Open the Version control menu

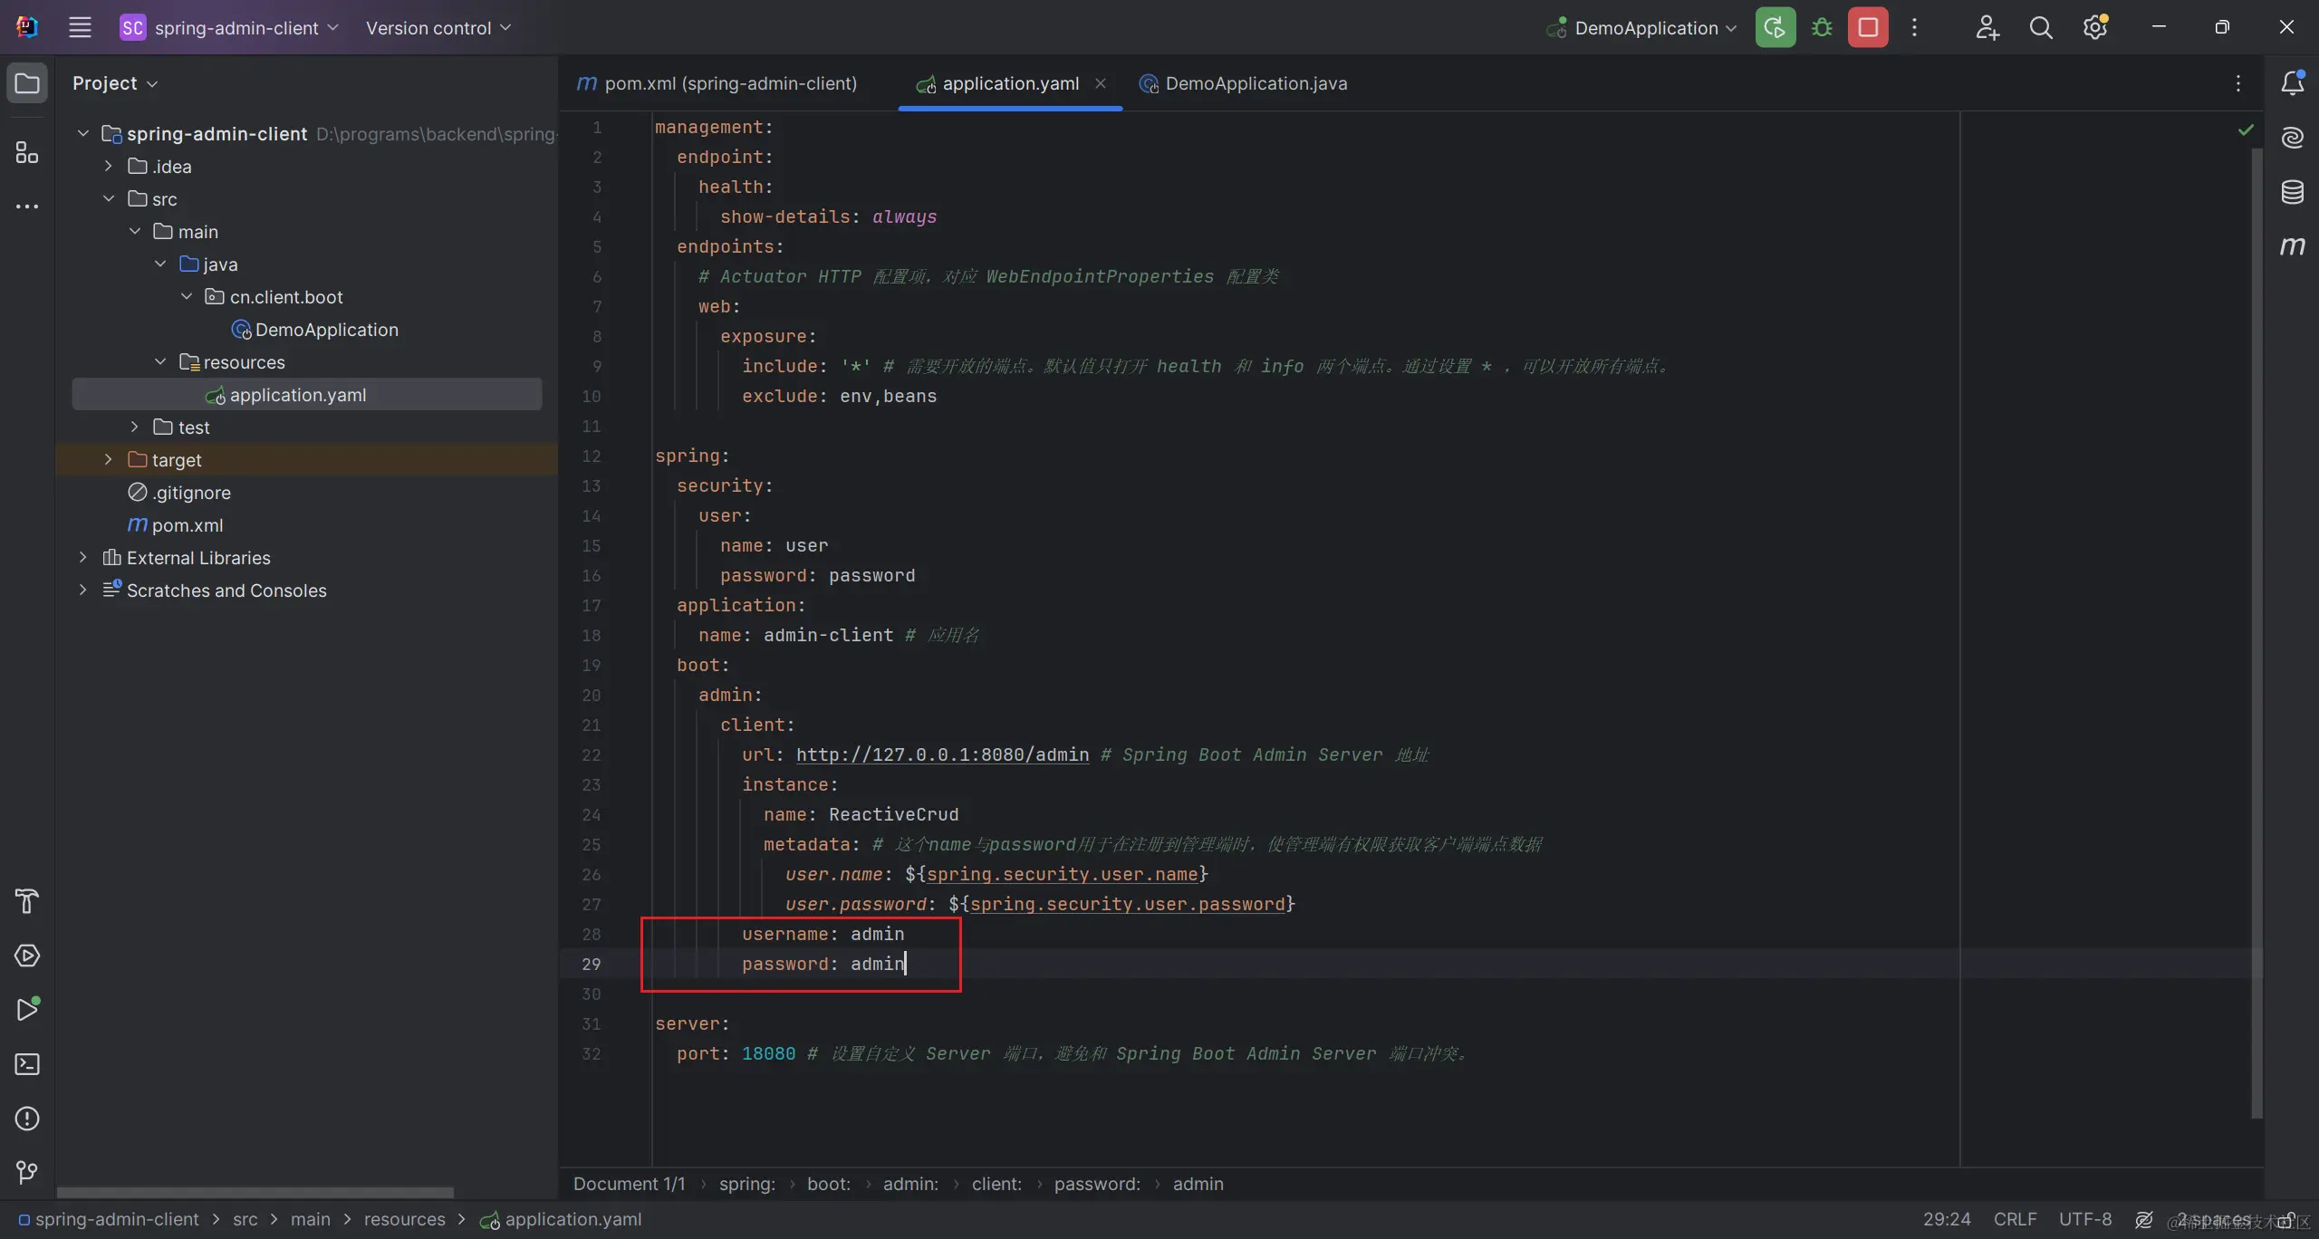pos(438,28)
